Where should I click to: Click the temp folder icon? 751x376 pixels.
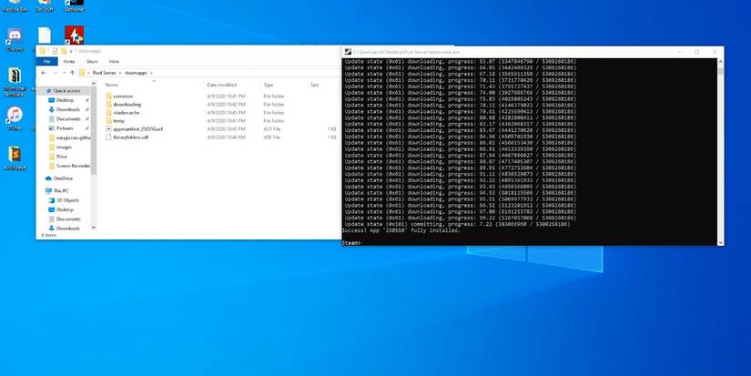(108, 121)
